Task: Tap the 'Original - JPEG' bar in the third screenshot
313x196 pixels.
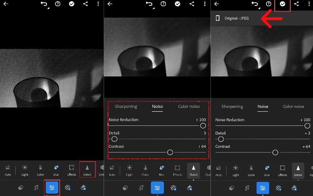Action: coord(262,18)
